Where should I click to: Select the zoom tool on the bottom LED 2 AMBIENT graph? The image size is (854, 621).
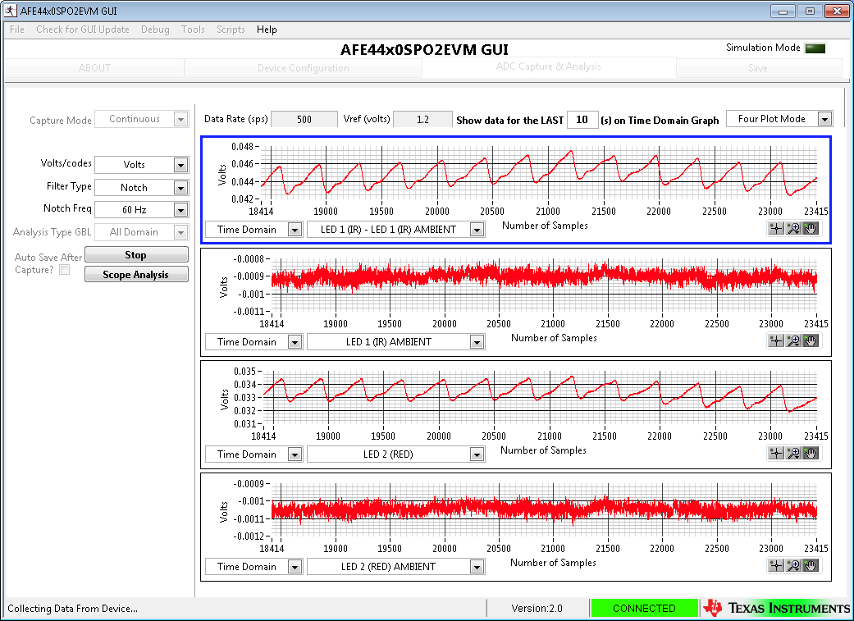(x=793, y=565)
